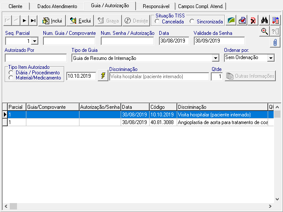Click the horizontal scrollbar left arrow
Screen dimensions: 283x212
pos(6,206)
